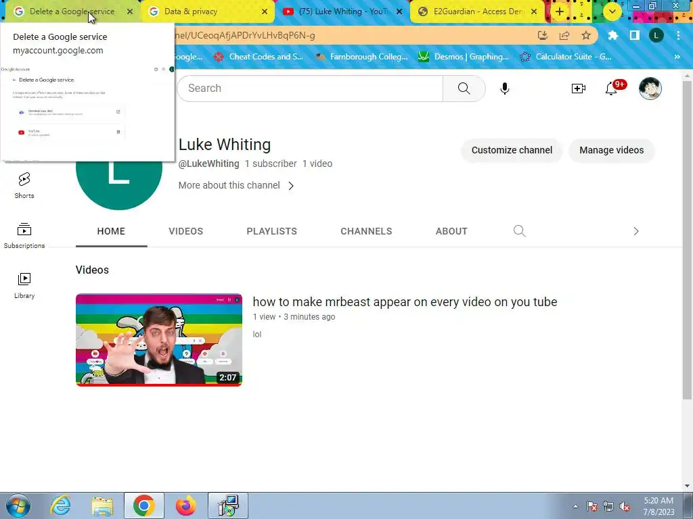Close the Luke Whiting YouTube tab
This screenshot has height=519, width=693.
pos(399,11)
